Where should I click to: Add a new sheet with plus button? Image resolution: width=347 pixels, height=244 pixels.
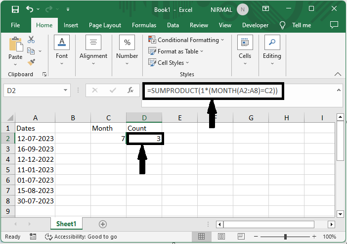pos(103,224)
